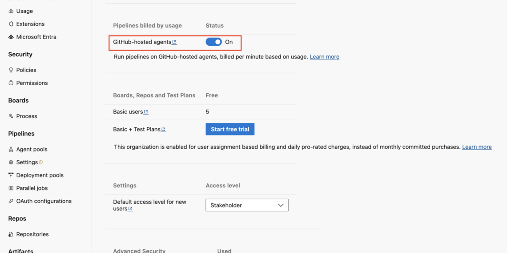Click Learn more about user assignment billing
The height and width of the screenshot is (253, 507).
(477, 147)
